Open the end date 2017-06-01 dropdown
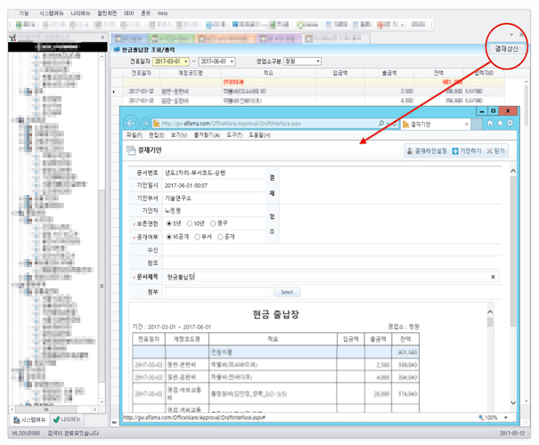Viewport: 539px width, 445px height. 232,61
